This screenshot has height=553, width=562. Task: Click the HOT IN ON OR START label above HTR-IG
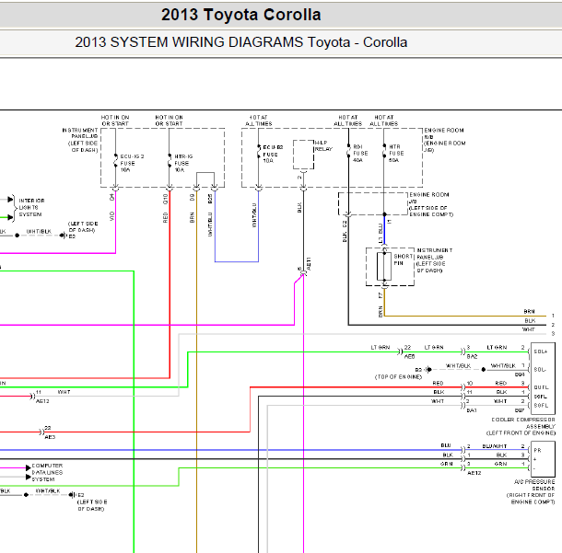170,121
